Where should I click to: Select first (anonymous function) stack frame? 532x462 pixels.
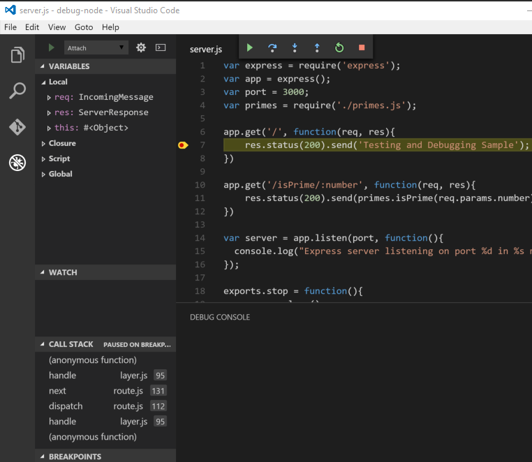[x=105, y=360]
